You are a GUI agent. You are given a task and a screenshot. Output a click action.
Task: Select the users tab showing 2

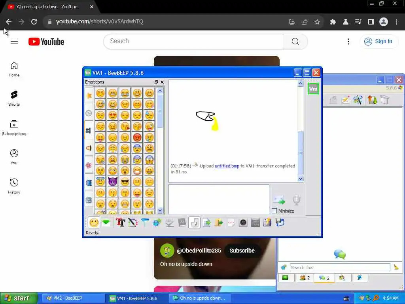point(305,278)
